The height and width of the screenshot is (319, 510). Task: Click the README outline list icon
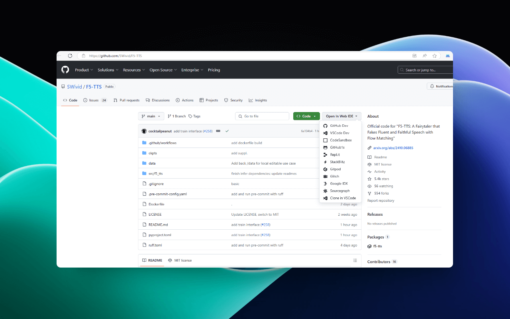[355, 260]
